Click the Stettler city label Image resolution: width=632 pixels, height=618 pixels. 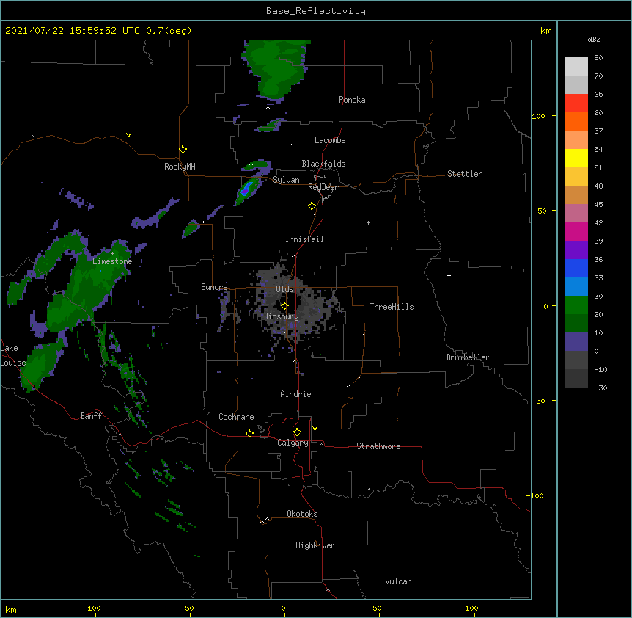click(465, 174)
